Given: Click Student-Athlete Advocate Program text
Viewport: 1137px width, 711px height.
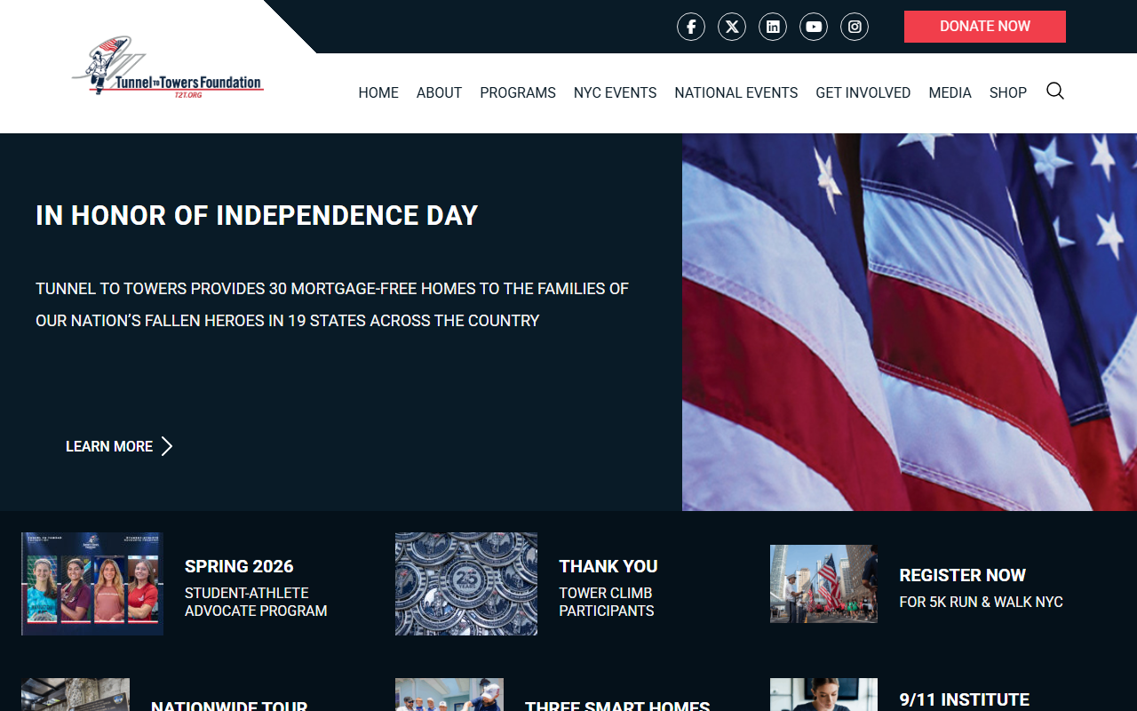Looking at the screenshot, I should 256,602.
